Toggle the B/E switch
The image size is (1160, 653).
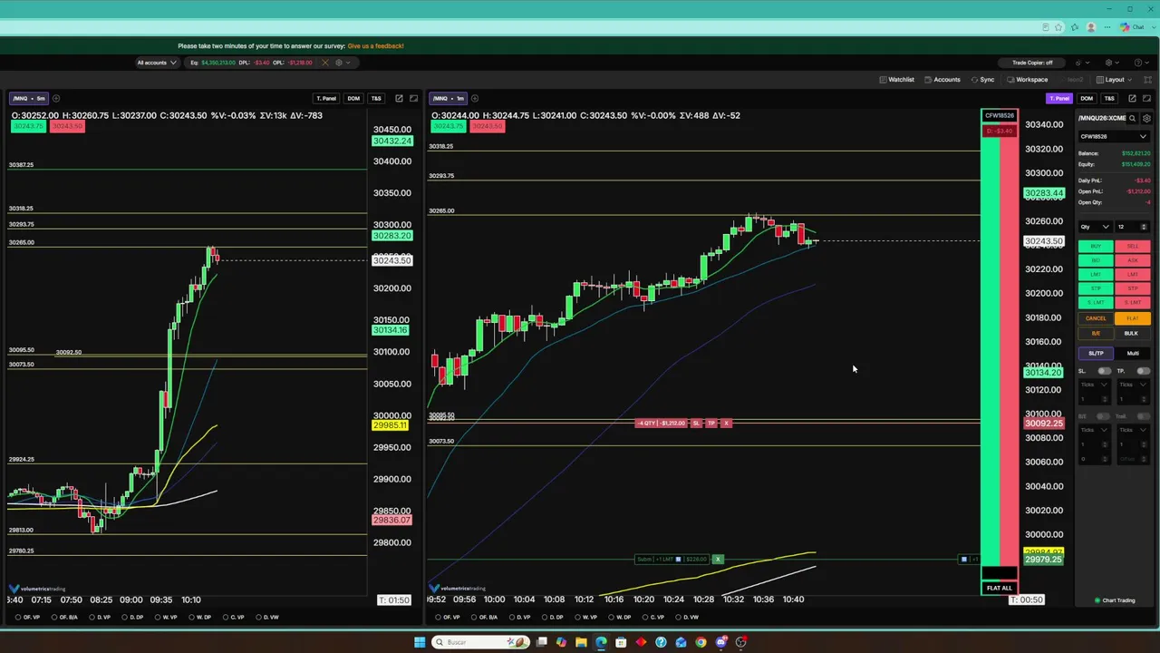click(x=1104, y=416)
